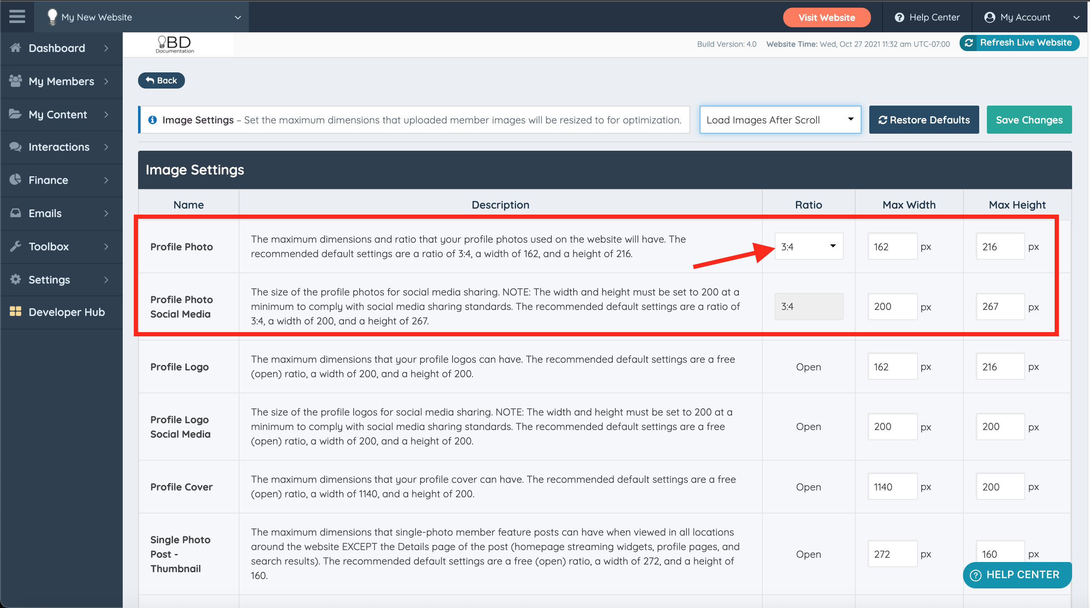Click the BD Documentation logo

coord(175,44)
